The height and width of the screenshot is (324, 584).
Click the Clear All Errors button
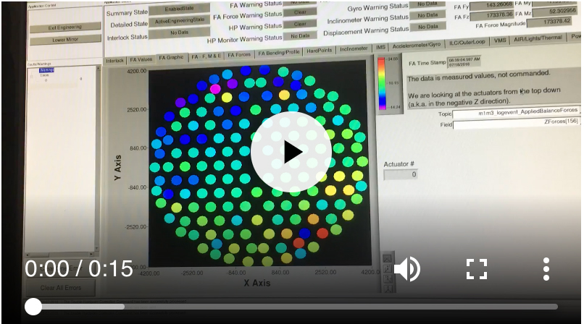point(61,288)
